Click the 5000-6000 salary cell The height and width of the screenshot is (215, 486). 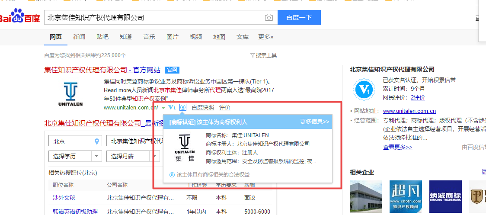click(x=257, y=212)
